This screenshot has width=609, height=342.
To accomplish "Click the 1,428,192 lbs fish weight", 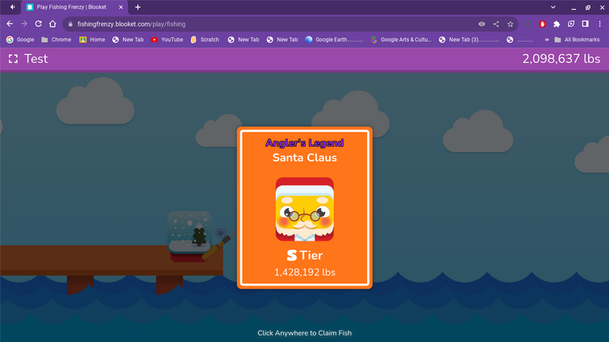I will (305, 272).
